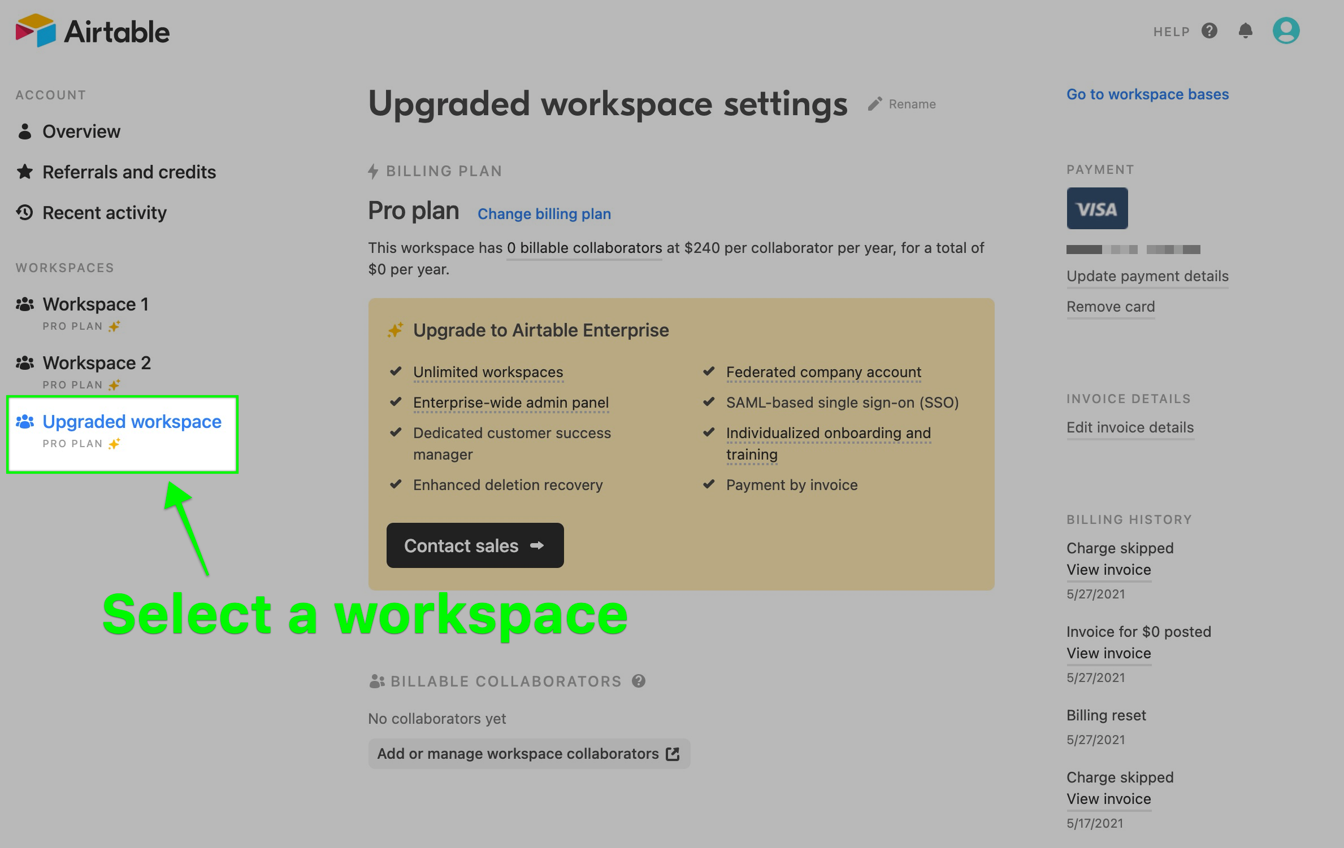Click the Upgraded workspace Pro plan sparkle
Screen dimensions: 1344x848
pos(114,444)
